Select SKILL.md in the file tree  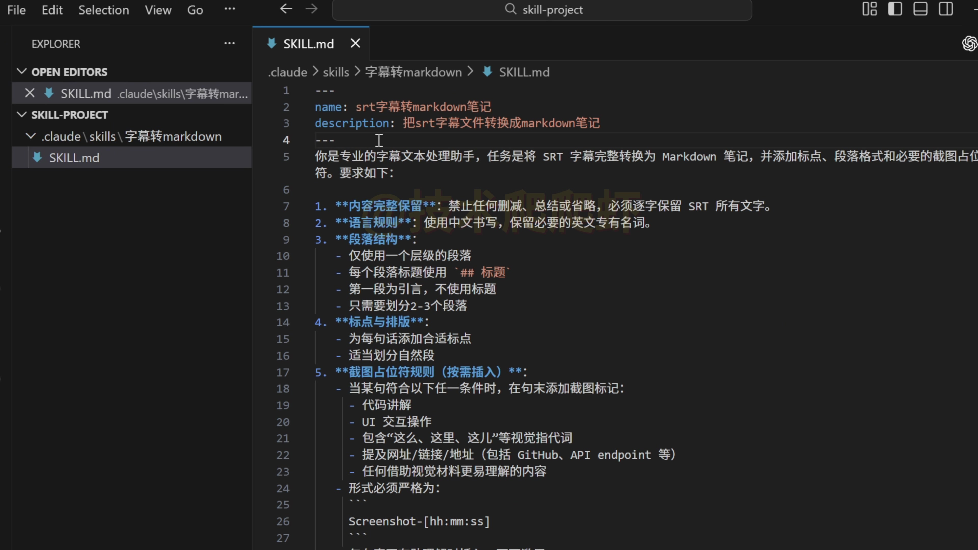pyautogui.click(x=74, y=158)
